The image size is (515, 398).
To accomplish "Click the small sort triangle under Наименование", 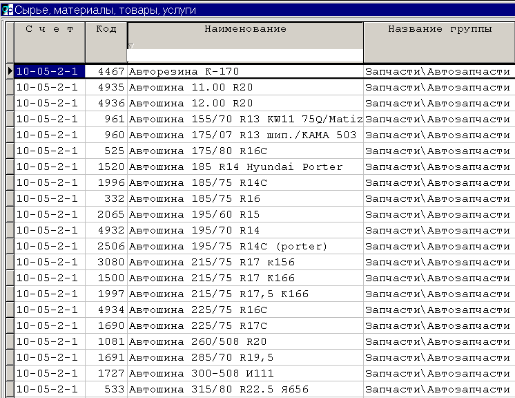I will point(131,46).
